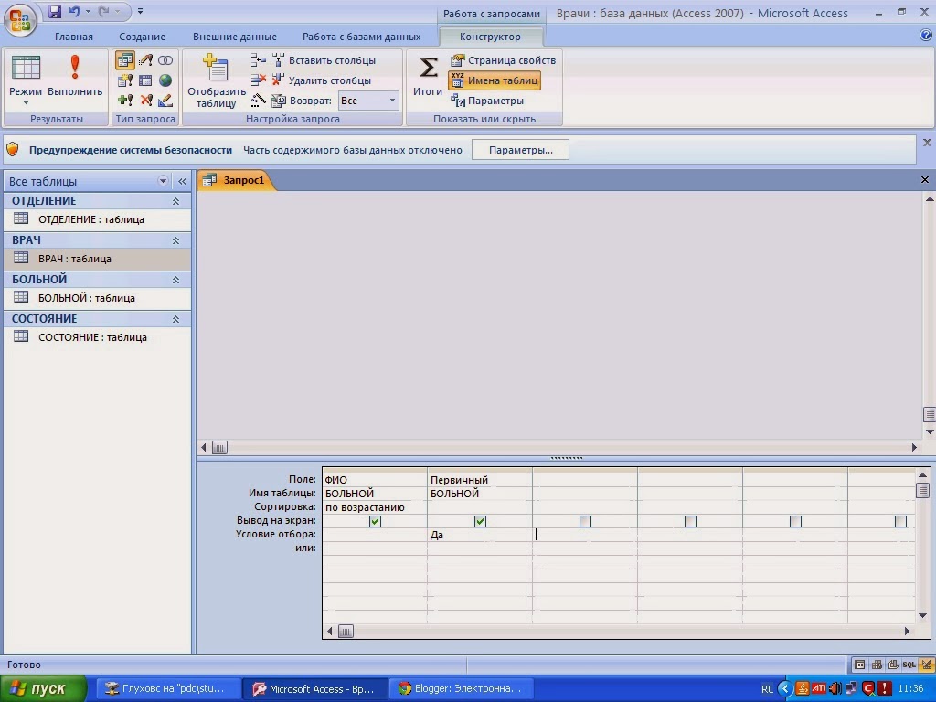Click the design grid horizontal scrollbar thumb
Screen dimensions: 936x702
[x=346, y=631]
